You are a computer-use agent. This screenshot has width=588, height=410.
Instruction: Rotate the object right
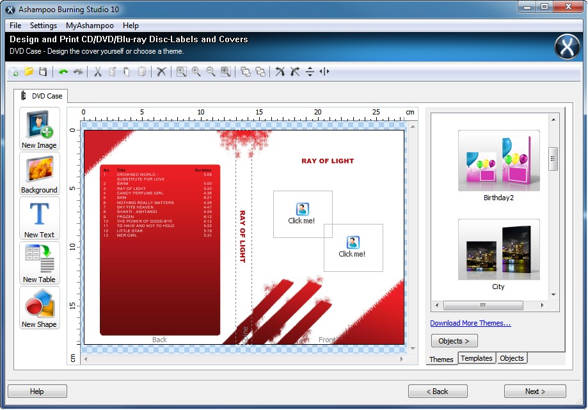[295, 72]
